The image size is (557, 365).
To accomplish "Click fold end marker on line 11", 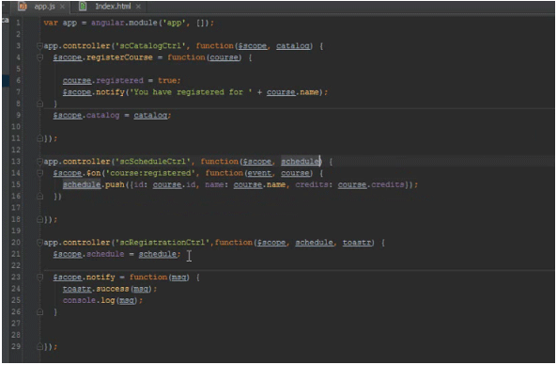I will (39, 138).
